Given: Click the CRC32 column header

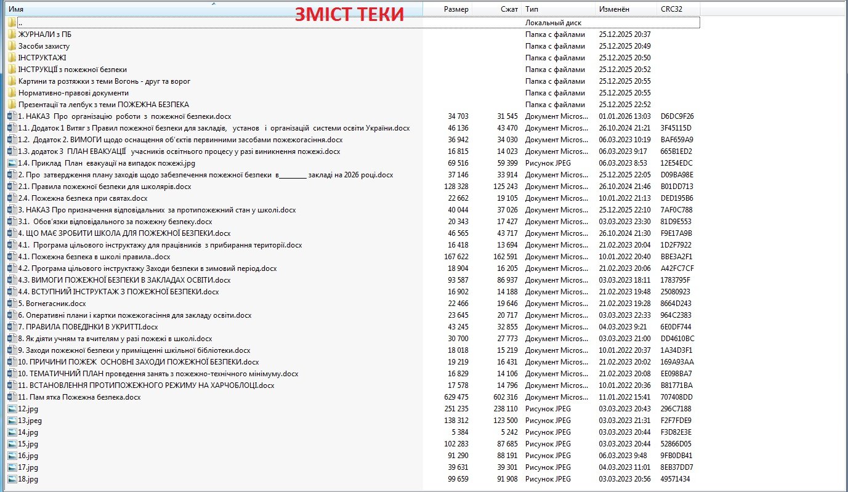Looking at the screenshot, I should point(671,9).
